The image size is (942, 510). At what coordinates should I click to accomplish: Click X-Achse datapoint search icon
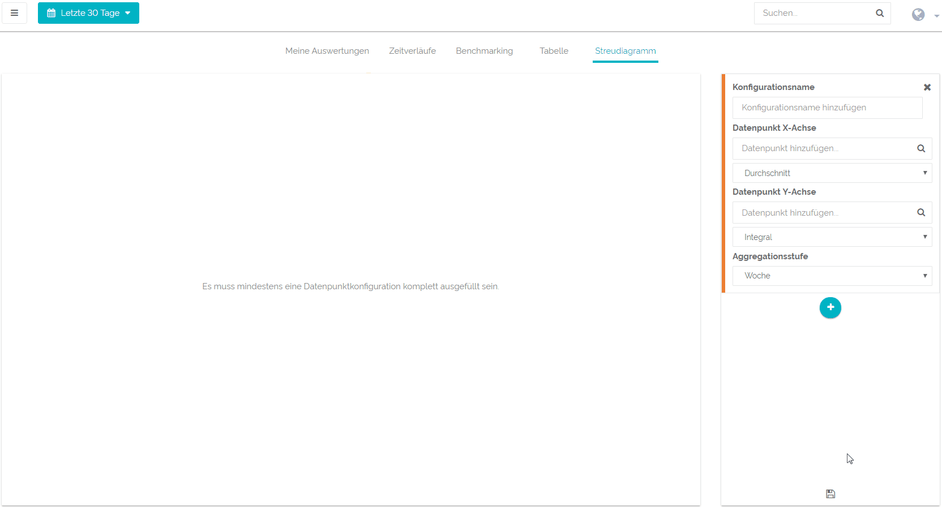pos(921,148)
